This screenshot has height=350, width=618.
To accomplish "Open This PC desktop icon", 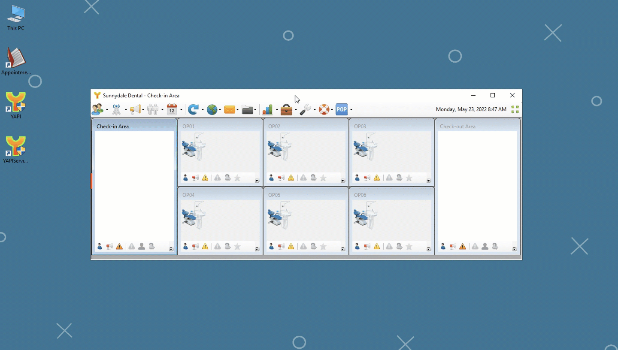I will [x=16, y=18].
